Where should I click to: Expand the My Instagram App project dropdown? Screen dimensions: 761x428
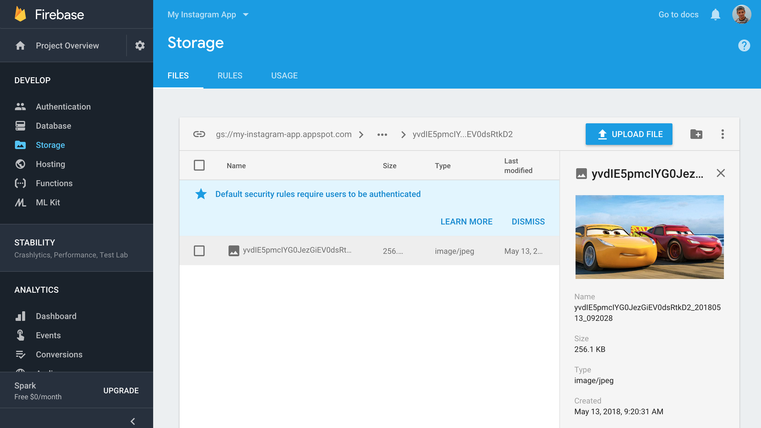click(208, 14)
